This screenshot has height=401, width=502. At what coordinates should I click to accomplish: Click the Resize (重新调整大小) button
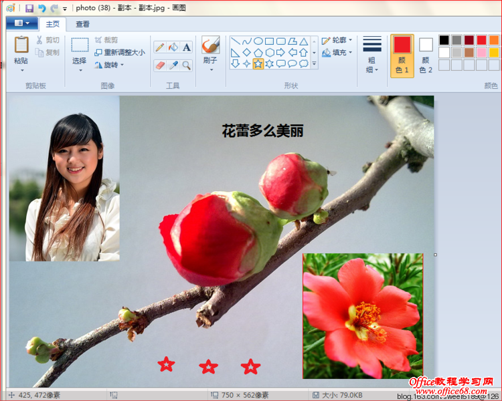[x=120, y=52]
